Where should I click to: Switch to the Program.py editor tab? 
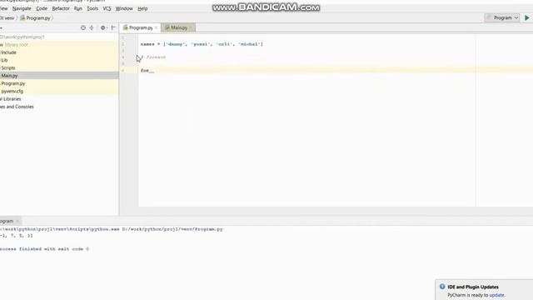141,27
